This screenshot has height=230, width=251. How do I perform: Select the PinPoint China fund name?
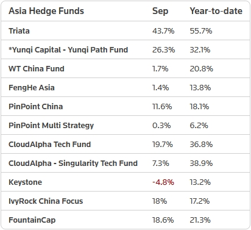click(35, 107)
